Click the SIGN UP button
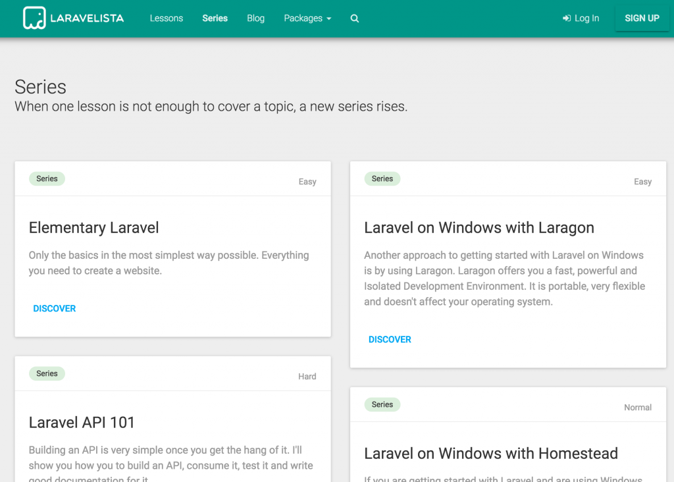674x482 pixels. [642, 18]
